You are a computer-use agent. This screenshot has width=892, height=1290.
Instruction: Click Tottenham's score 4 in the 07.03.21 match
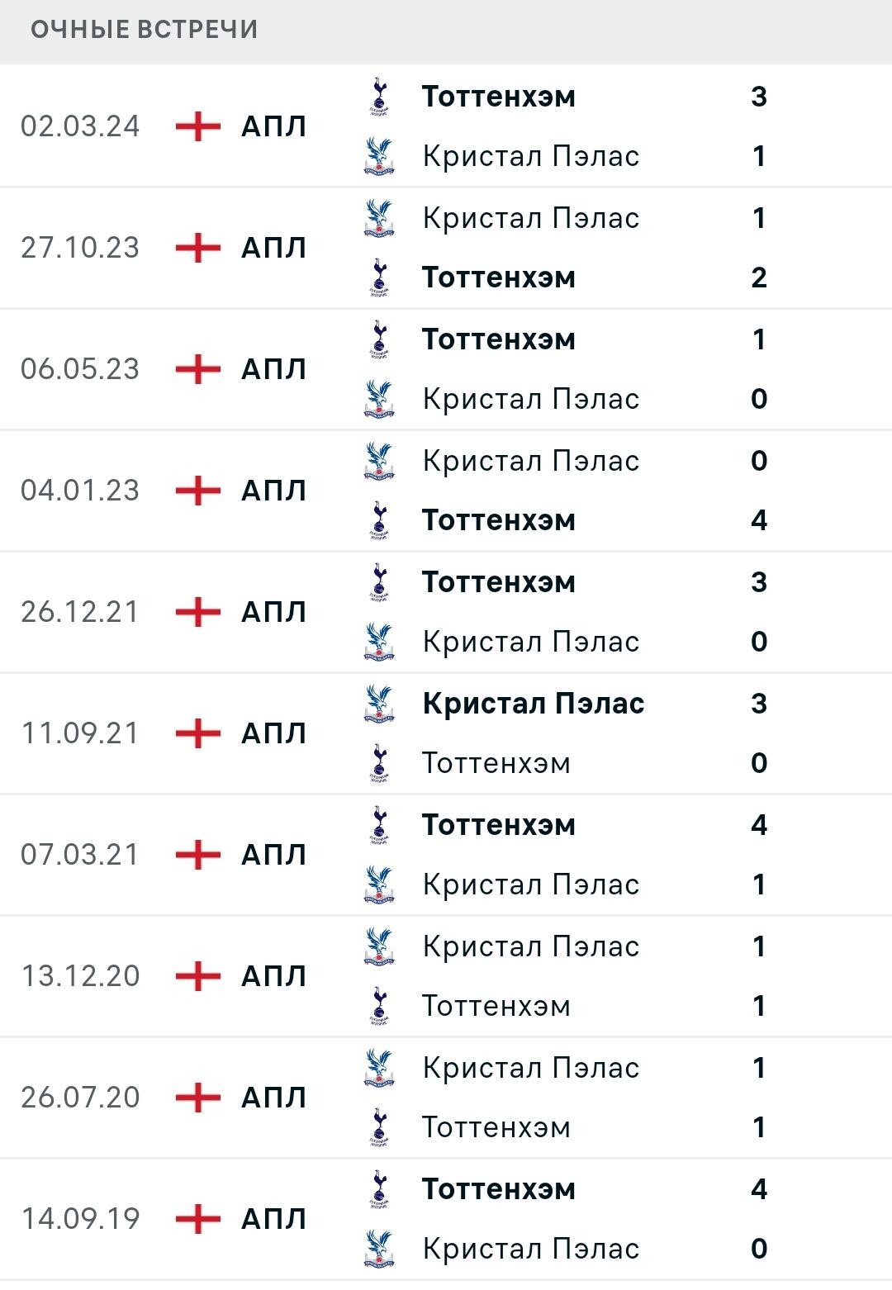[x=759, y=825]
